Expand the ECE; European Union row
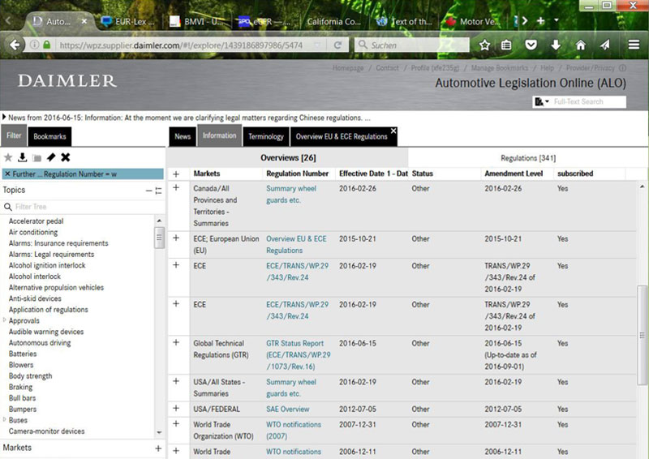 pyautogui.click(x=176, y=238)
